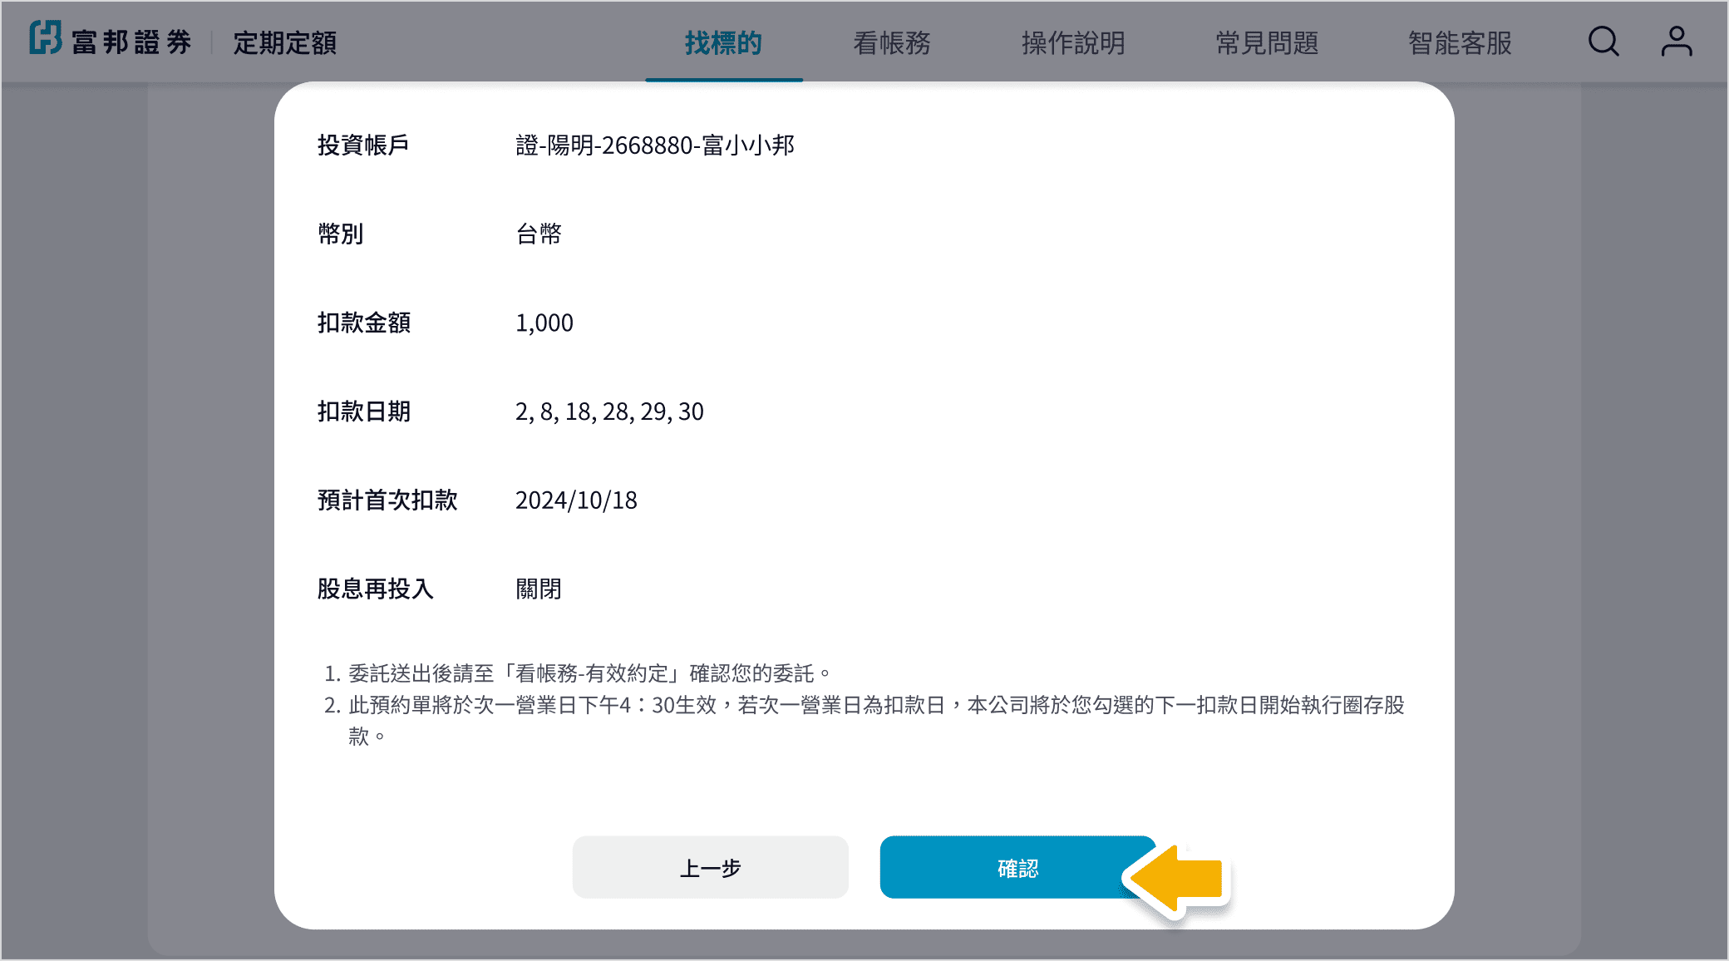Open the user account icon

point(1676,42)
